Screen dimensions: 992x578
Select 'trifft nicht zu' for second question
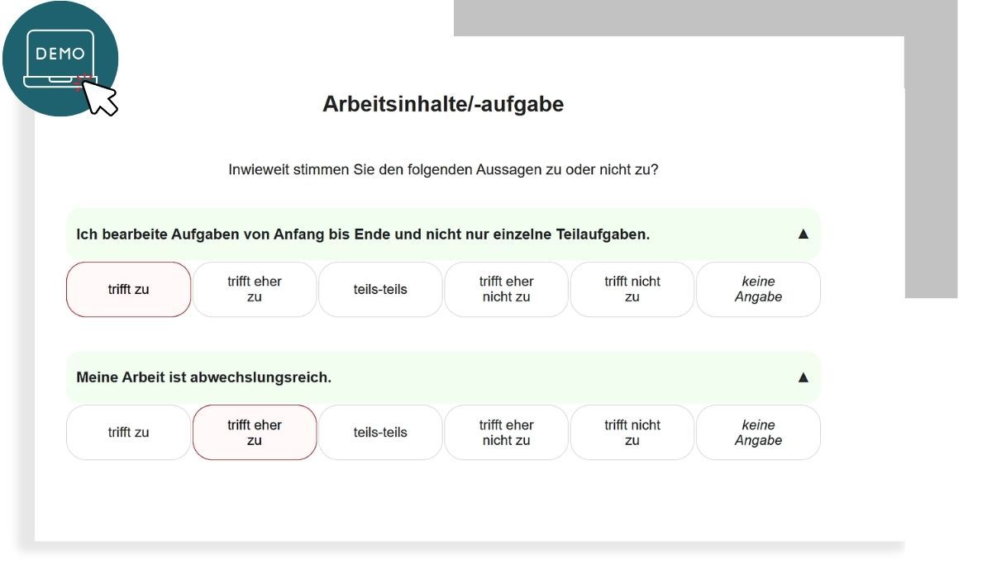point(632,433)
